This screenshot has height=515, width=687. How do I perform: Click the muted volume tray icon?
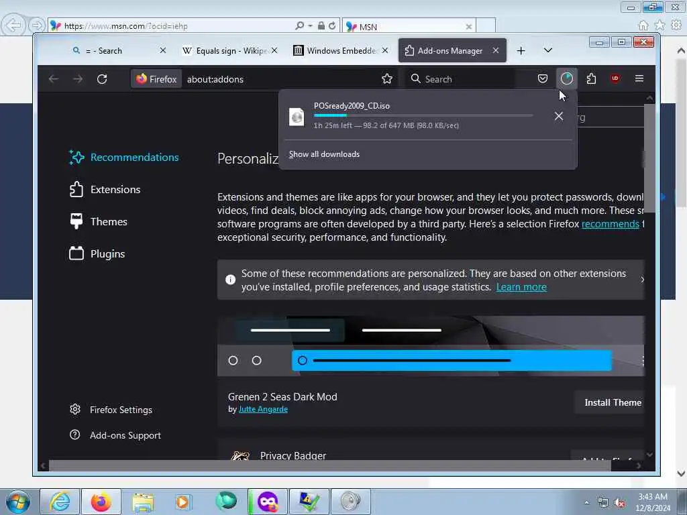[619, 503]
